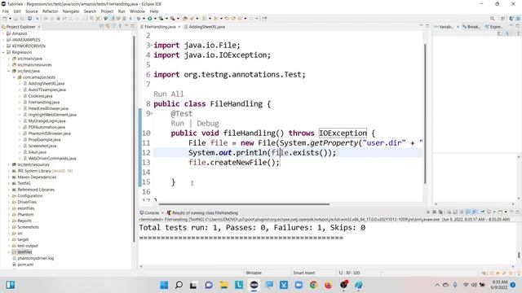Open Project Explorer filter icon
The width and height of the screenshot is (522, 293).
(114, 26)
